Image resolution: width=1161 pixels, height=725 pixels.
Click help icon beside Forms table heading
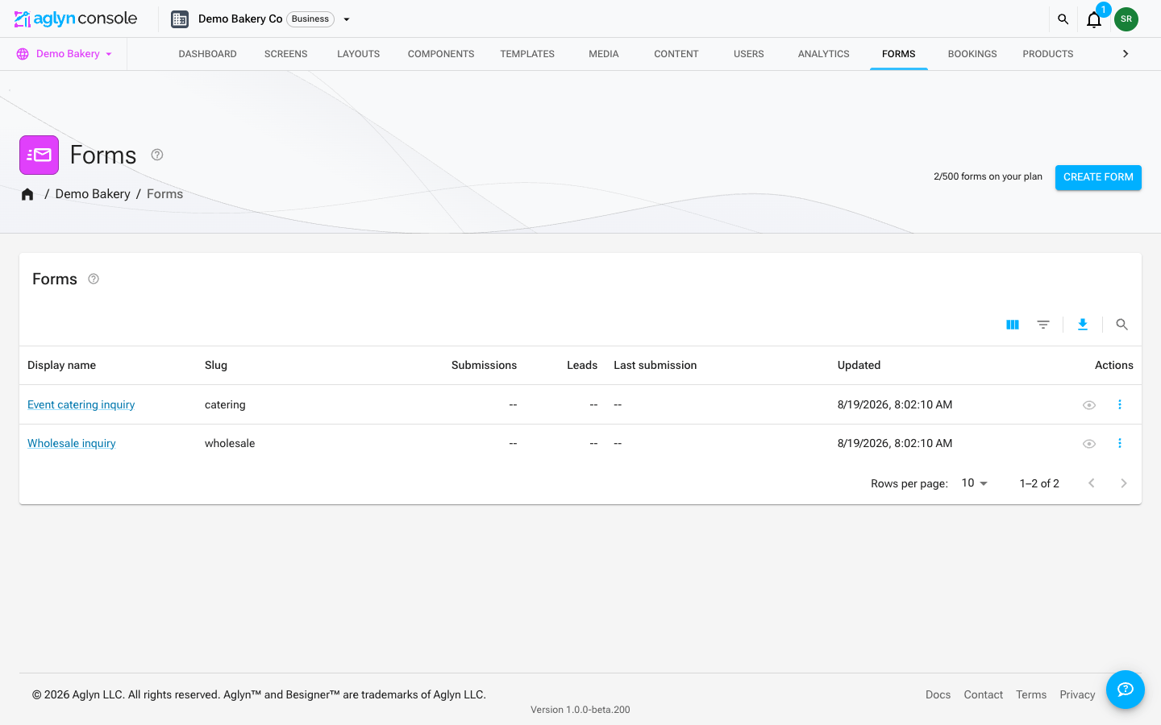point(94,279)
